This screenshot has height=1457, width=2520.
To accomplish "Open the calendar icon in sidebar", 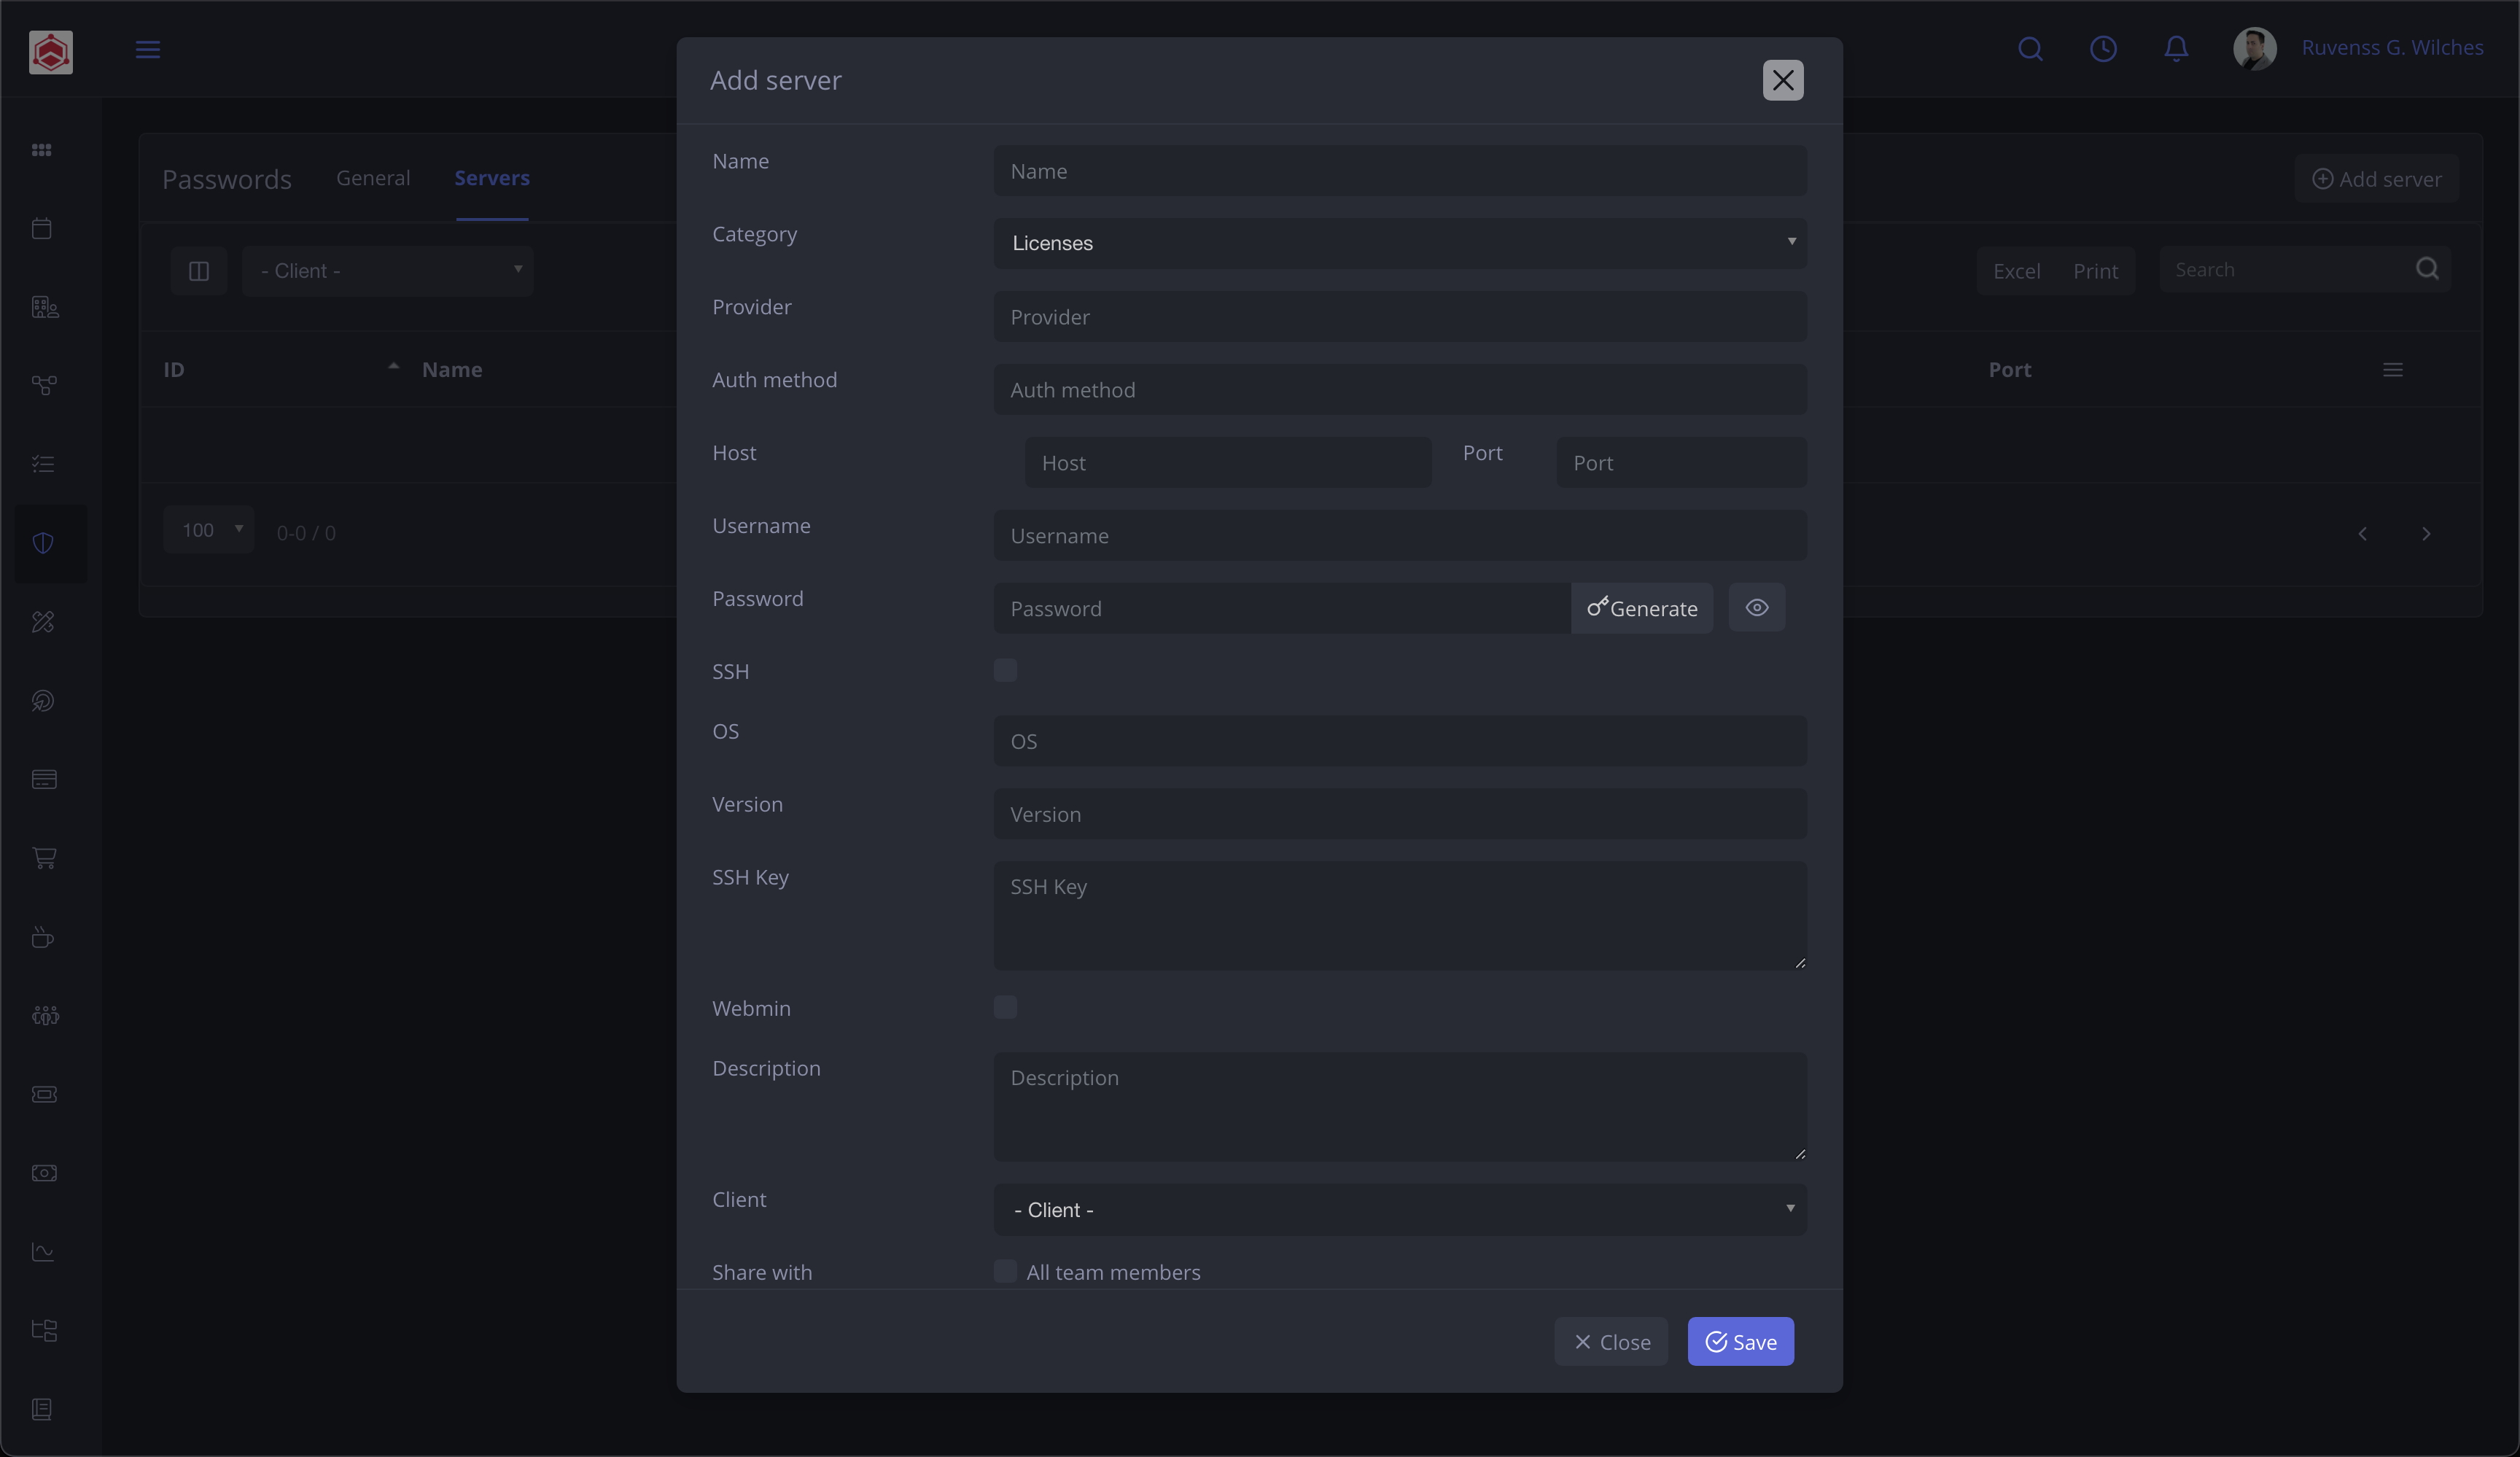I will (42, 228).
